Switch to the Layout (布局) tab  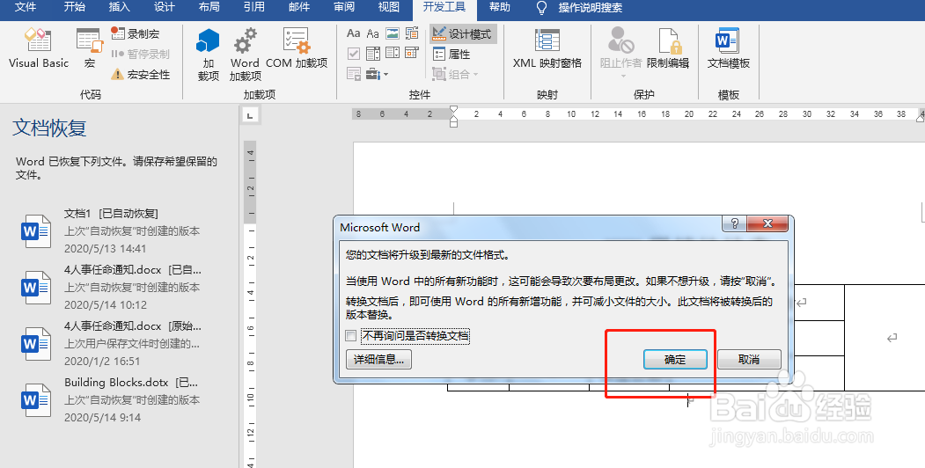(x=209, y=7)
